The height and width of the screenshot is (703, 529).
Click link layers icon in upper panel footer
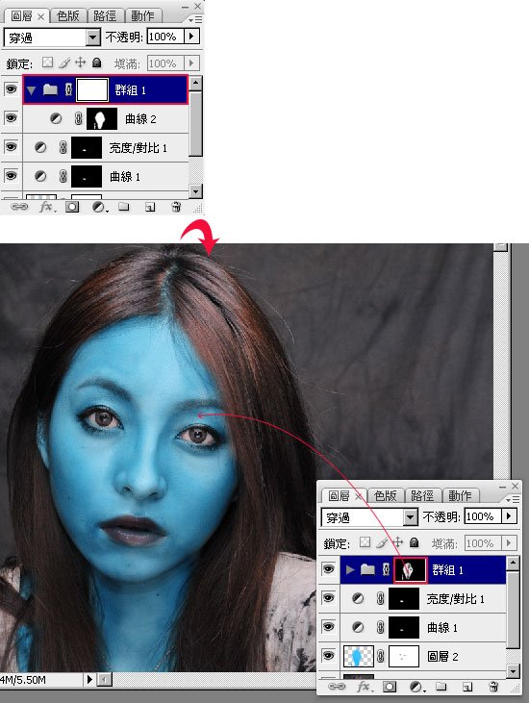(19, 206)
